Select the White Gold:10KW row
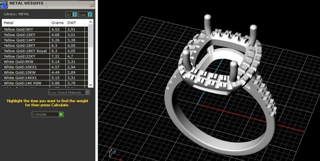The image size is (320, 161). 45,72
